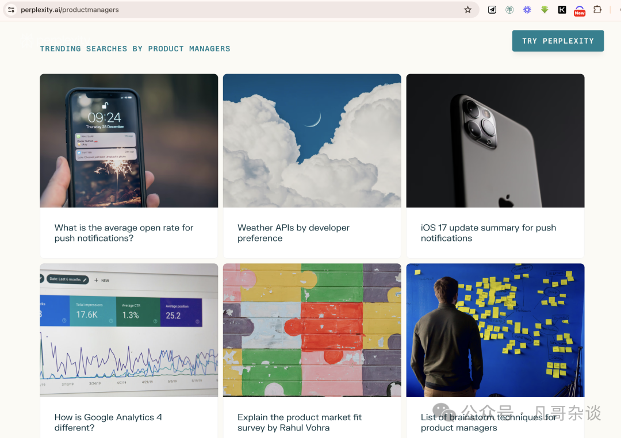
Task: Open 'iOS 17 update summary for push notifications'
Action: coord(488,233)
